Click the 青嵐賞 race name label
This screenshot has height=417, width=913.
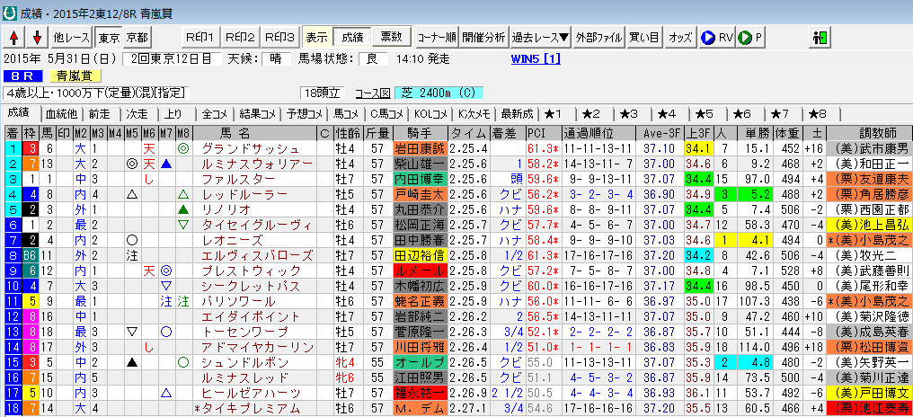coord(75,75)
